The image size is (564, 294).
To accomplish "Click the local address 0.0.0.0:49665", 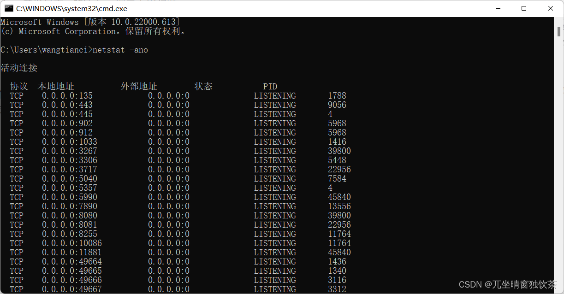I will pyautogui.click(x=72, y=271).
